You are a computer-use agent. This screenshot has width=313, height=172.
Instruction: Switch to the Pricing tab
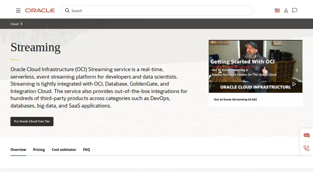(39, 150)
